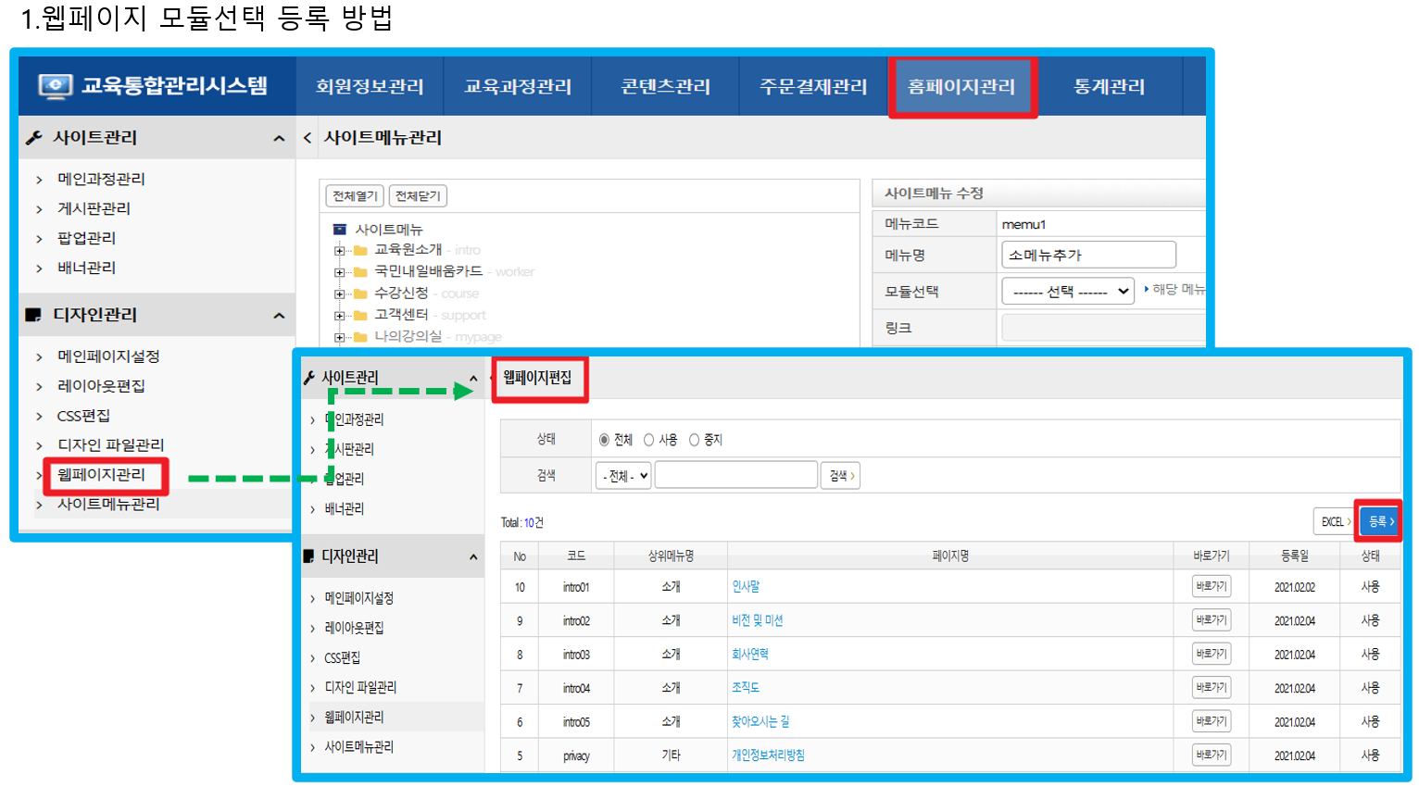The width and height of the screenshot is (1419, 787).
Task: Expand the 고객센터 tree node
Action: tap(339, 316)
